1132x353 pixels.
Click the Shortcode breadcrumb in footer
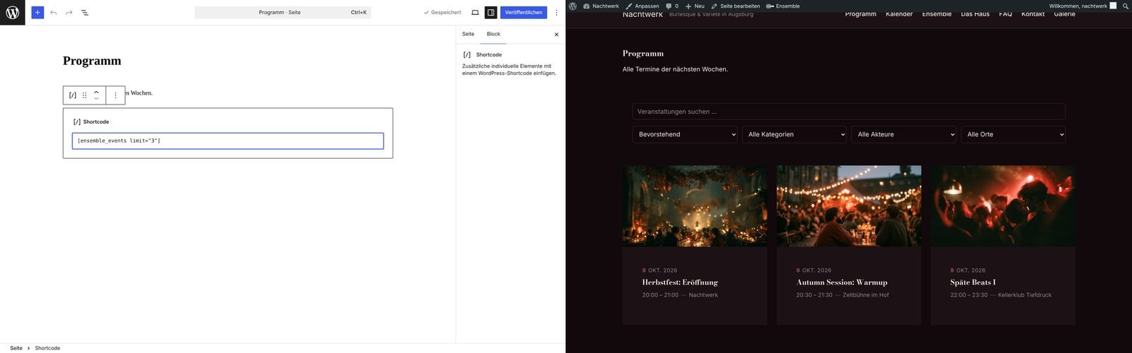coord(47,348)
